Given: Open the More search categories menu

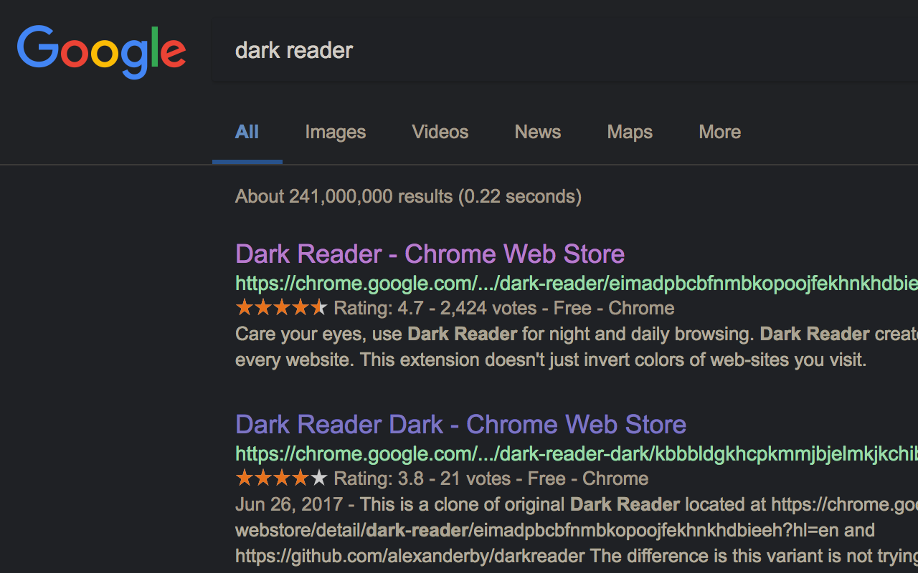Looking at the screenshot, I should [719, 132].
